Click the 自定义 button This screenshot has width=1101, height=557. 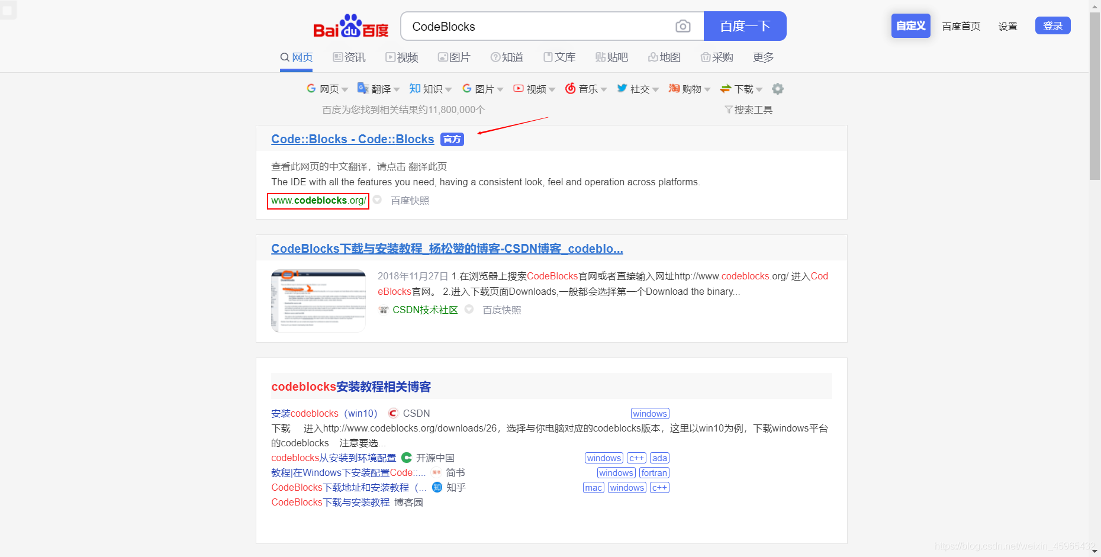pos(910,25)
